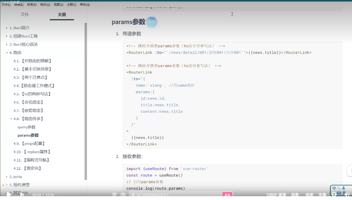
Task: Jump to 4.10 【replace属性】 heading
Action: (32, 152)
